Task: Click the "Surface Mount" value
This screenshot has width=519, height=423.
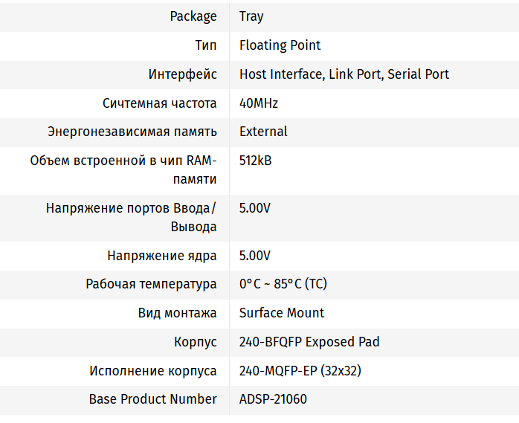Action: (x=282, y=313)
